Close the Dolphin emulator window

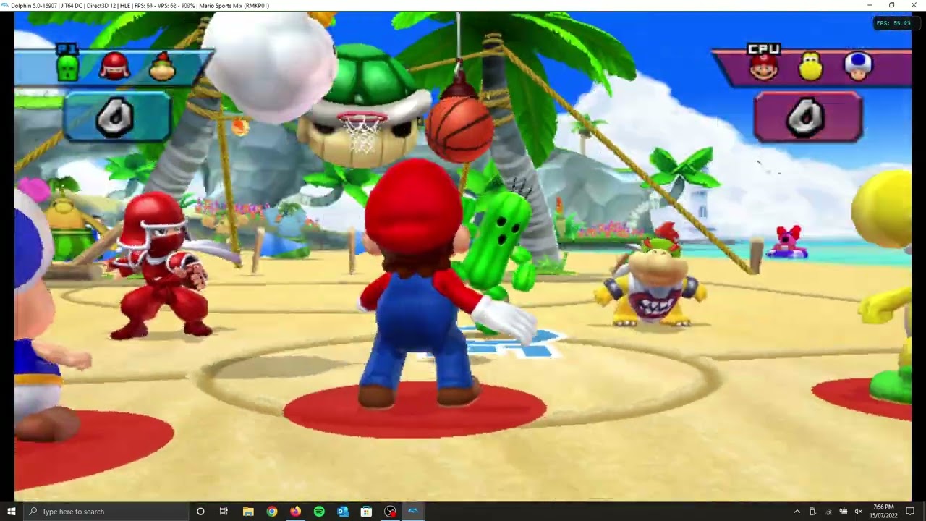click(914, 5)
